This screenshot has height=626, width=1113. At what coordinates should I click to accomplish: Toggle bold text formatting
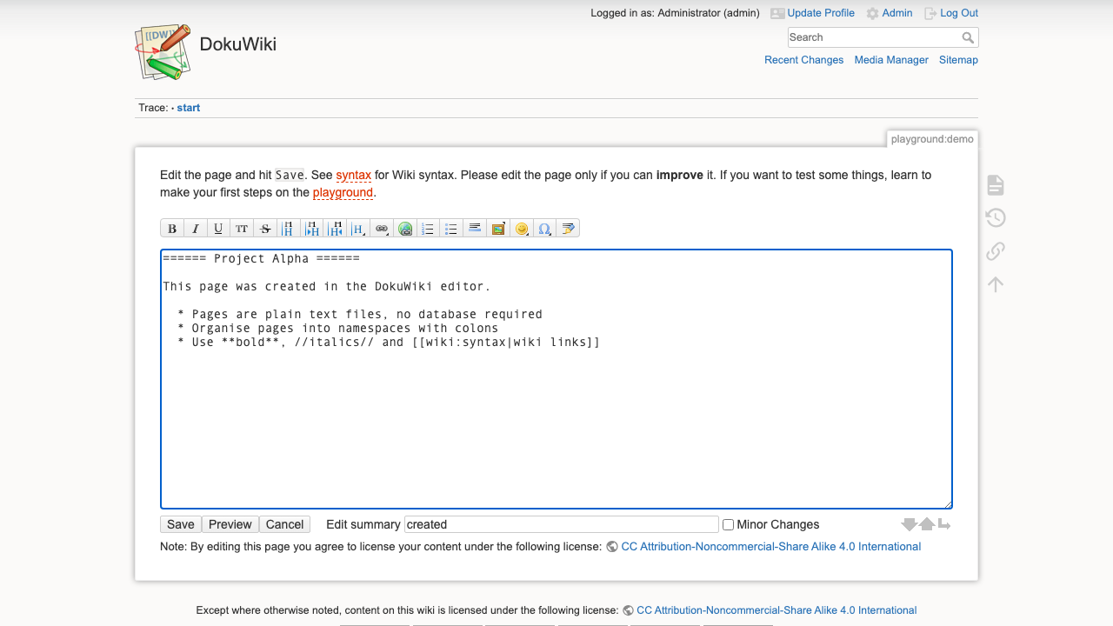click(172, 229)
